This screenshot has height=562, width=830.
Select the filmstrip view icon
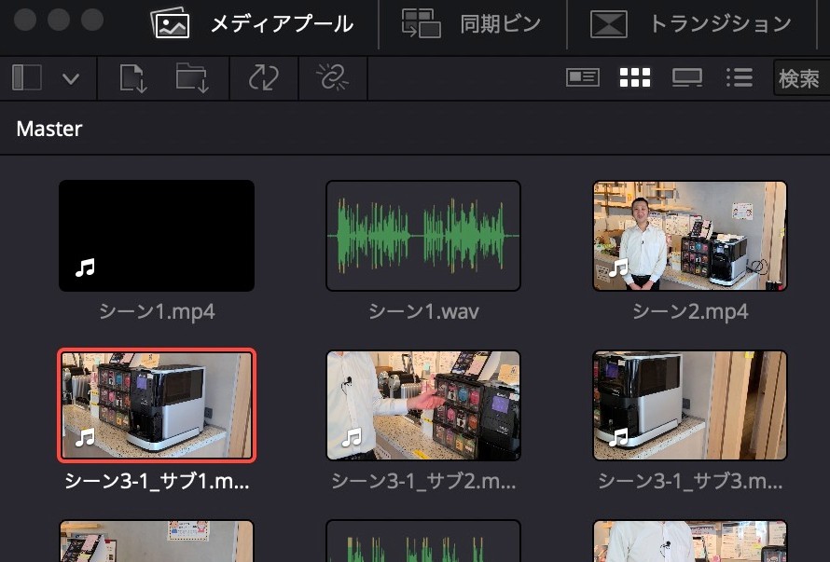[687, 77]
